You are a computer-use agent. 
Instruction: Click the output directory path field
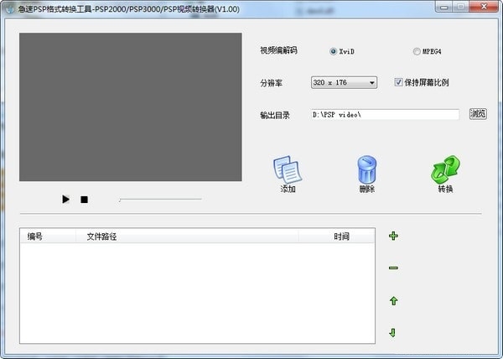[x=385, y=115]
